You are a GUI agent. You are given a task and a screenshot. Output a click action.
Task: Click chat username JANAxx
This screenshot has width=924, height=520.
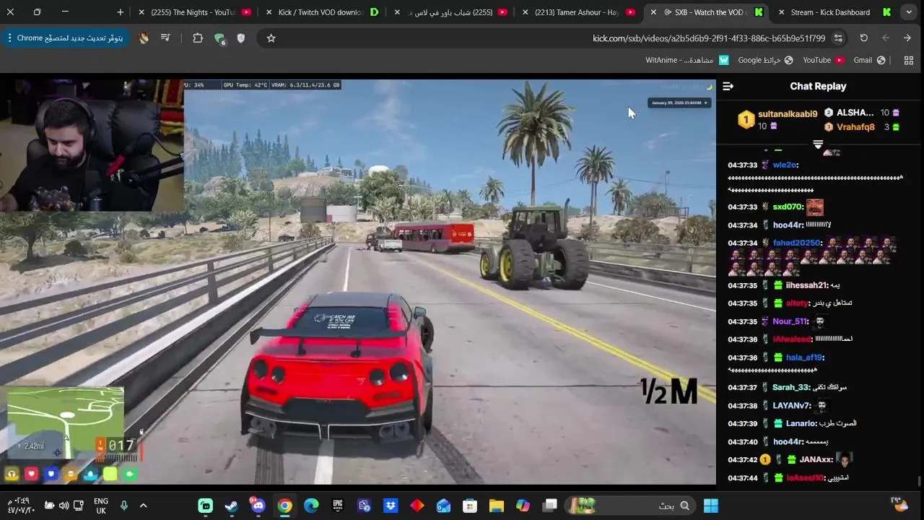[x=816, y=460]
